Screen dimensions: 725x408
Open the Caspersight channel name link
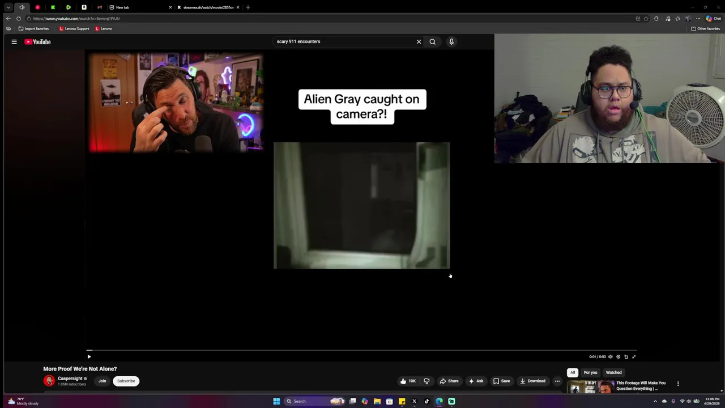click(x=71, y=379)
